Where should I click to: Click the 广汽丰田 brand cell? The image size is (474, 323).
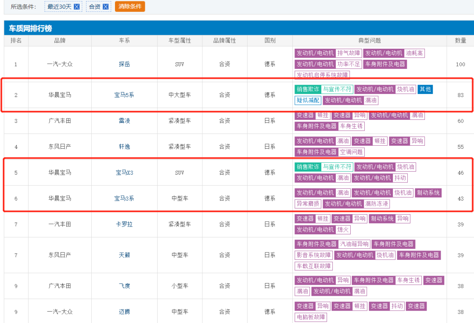(60, 121)
